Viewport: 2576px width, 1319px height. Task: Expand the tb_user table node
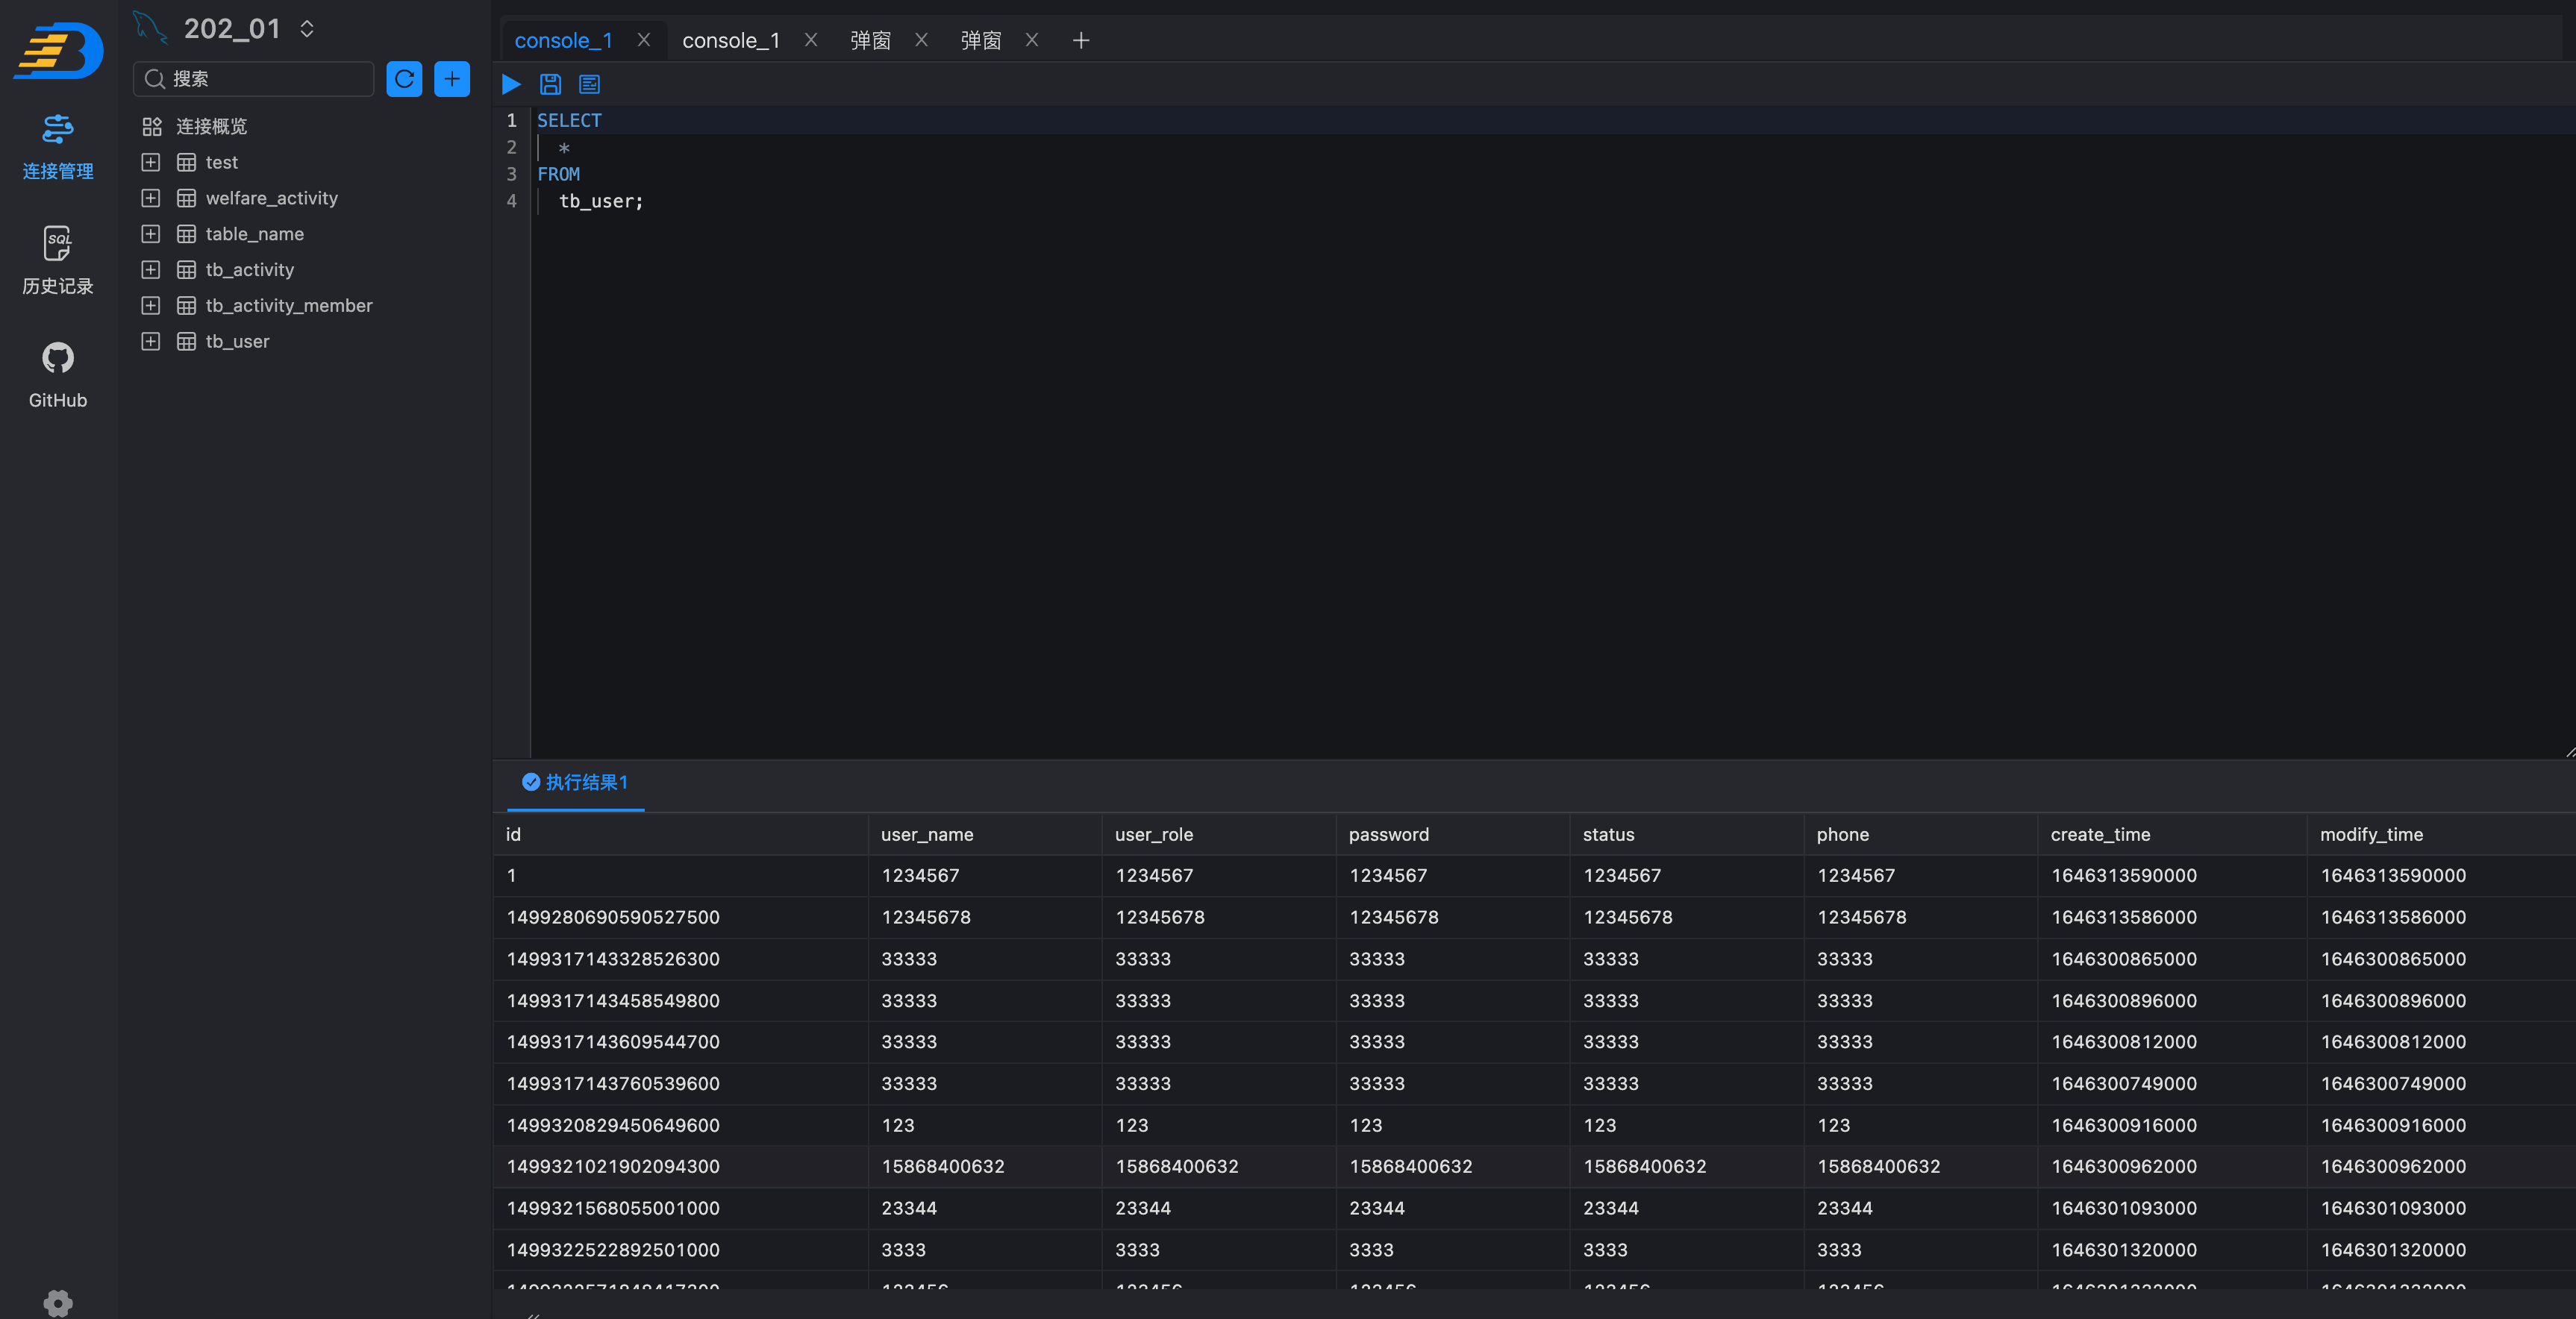[151, 341]
